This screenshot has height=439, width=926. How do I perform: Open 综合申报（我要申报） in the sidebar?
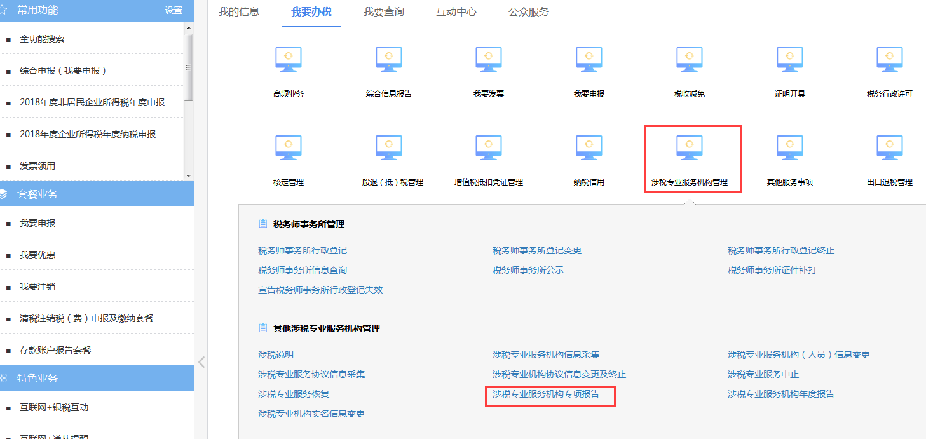point(63,71)
